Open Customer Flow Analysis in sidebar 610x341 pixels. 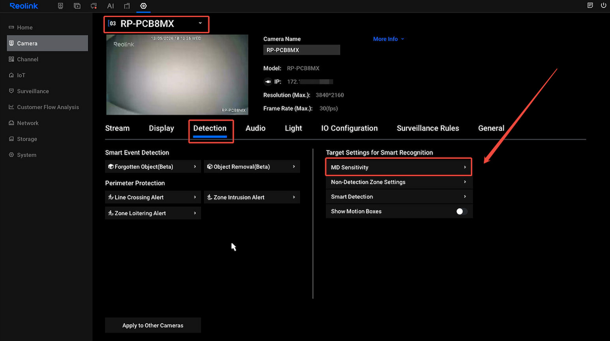47,107
